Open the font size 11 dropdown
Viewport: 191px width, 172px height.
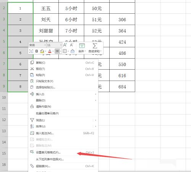[x=61, y=45]
